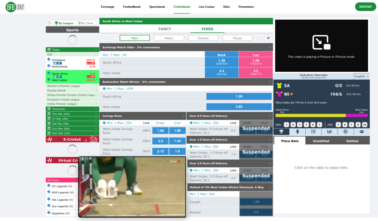Switch to the Settled bets tab
Viewport: 378px width, 221px height.
pyautogui.click(x=352, y=141)
